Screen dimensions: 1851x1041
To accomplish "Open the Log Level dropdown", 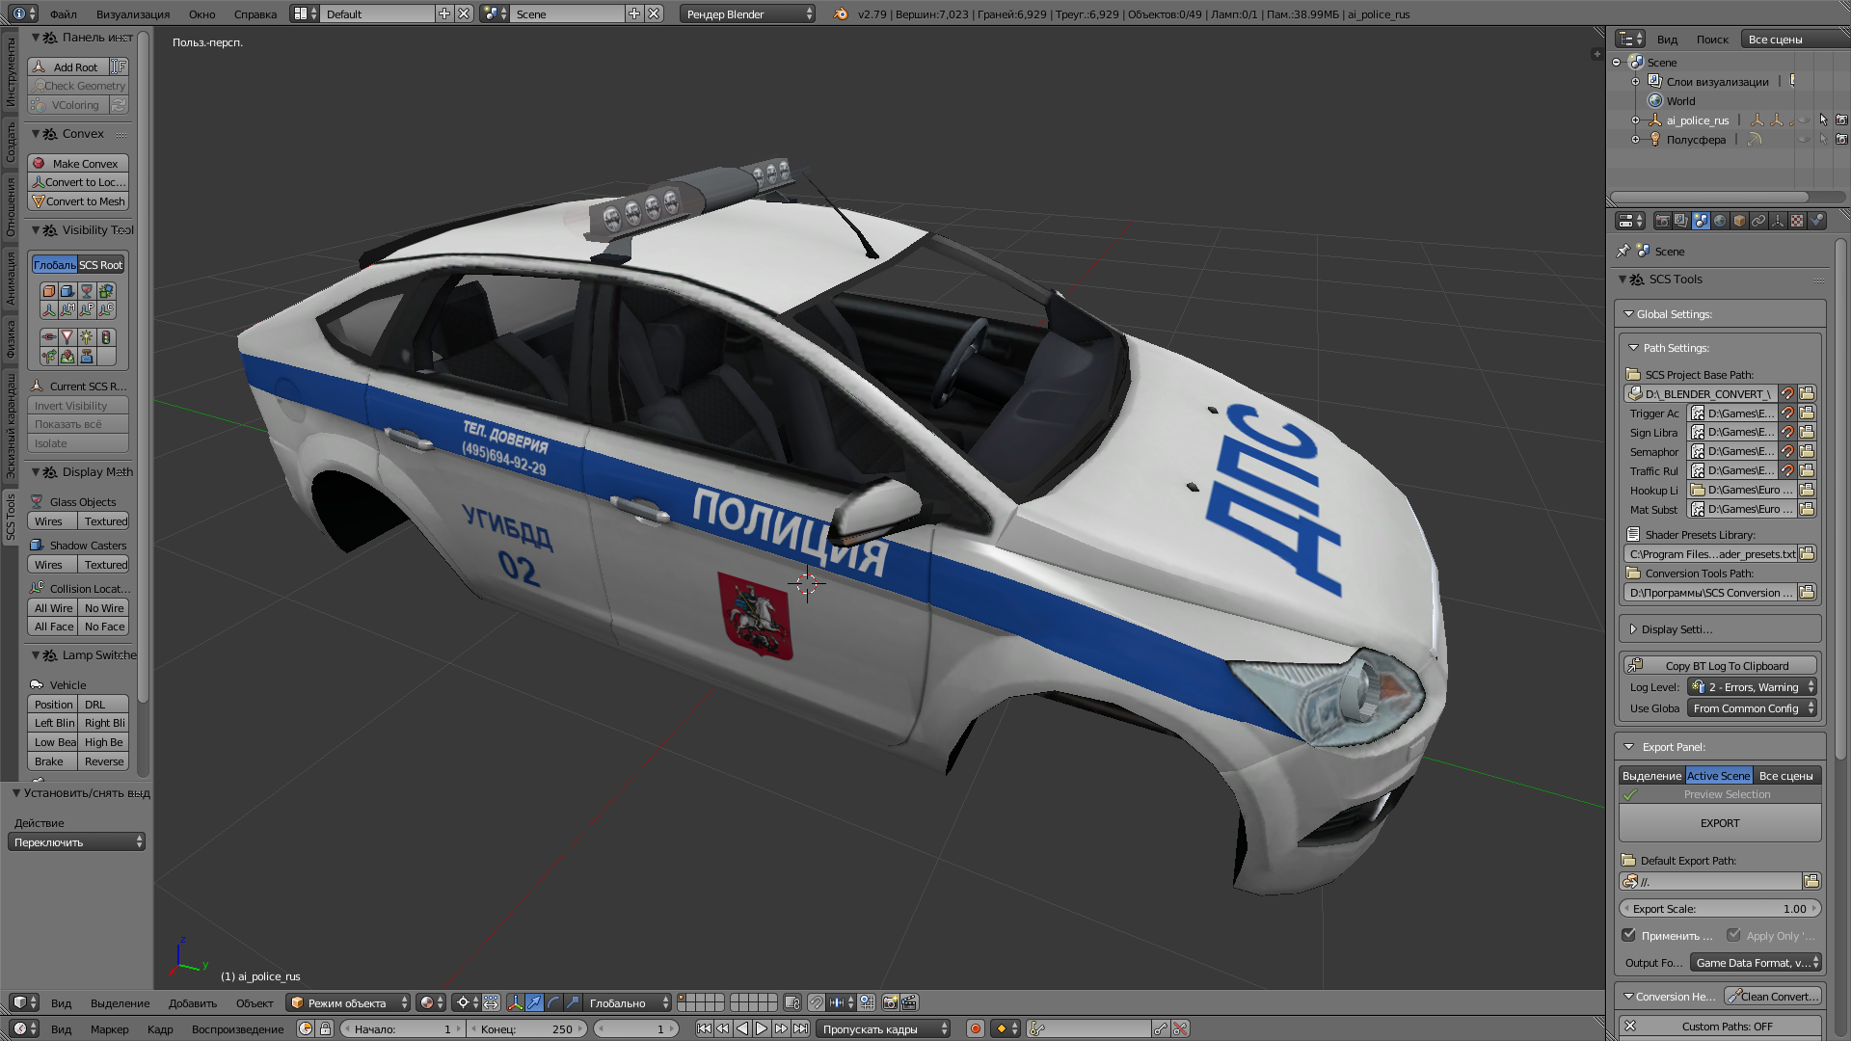I will 1752,687.
